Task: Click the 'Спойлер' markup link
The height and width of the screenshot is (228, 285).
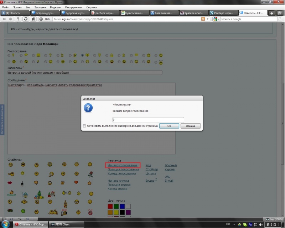Action: click(x=151, y=170)
